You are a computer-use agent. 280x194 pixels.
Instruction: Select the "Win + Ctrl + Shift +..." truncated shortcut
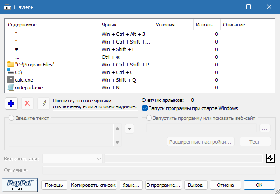click(x=126, y=42)
